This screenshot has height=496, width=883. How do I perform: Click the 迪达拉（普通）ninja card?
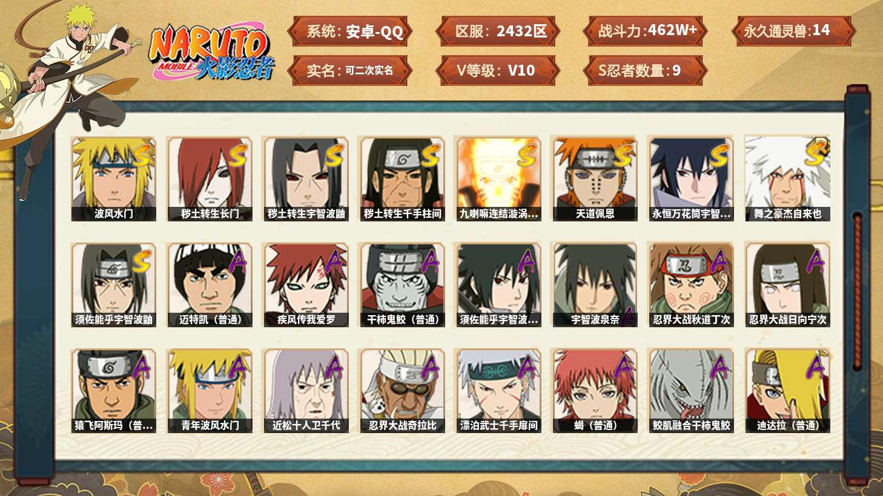[787, 391]
